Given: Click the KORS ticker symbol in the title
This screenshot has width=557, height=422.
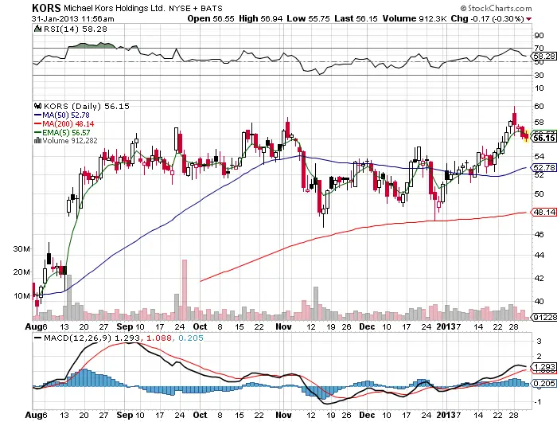Looking at the screenshot, I should (46, 8).
